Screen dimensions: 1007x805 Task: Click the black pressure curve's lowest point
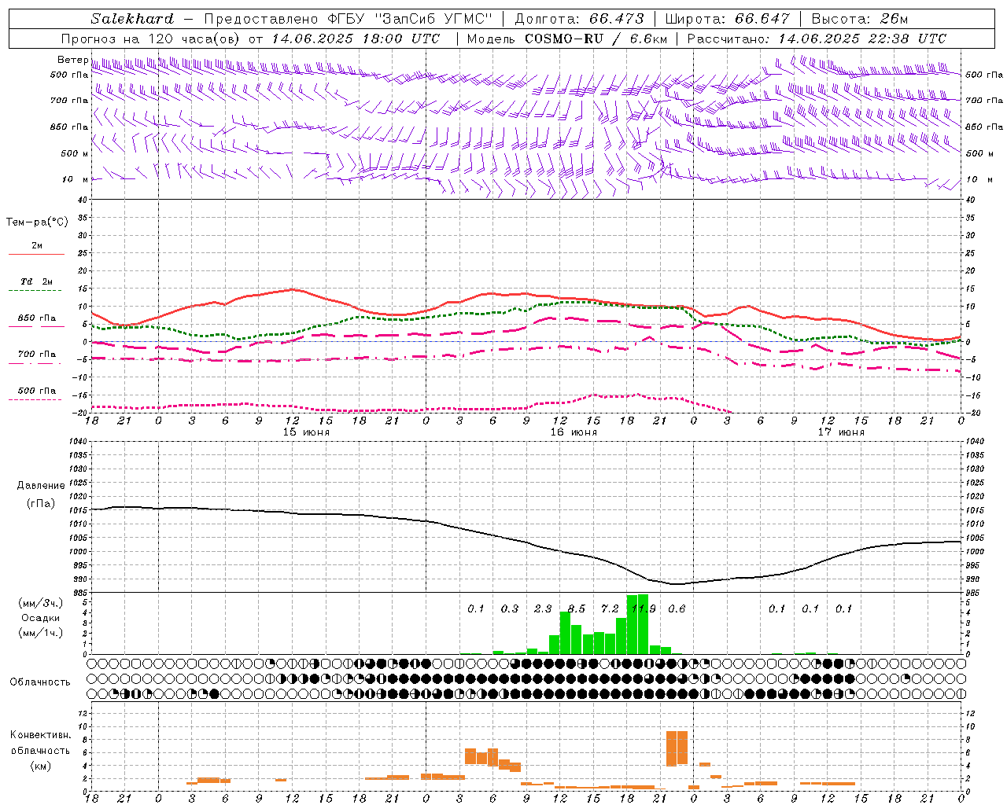pos(677,584)
